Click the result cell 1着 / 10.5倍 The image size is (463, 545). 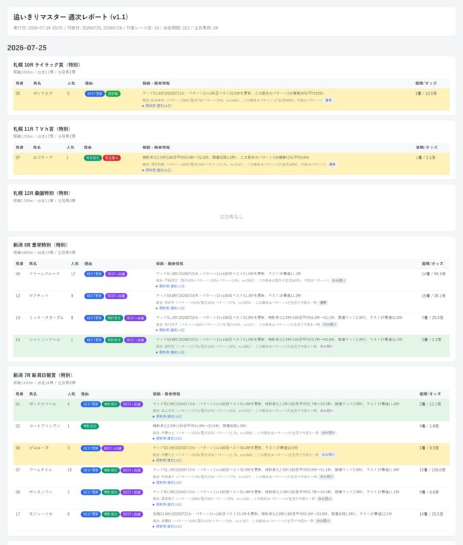426,93
